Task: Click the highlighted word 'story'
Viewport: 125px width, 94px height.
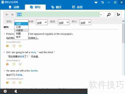Action: [x=33, y=52]
